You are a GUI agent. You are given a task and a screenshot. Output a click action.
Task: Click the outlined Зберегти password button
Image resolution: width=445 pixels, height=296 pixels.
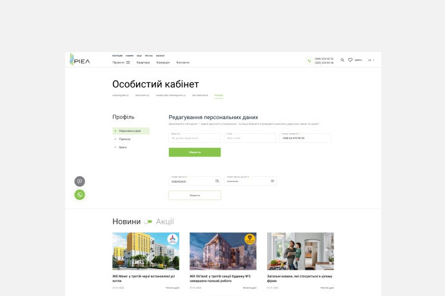click(x=195, y=195)
